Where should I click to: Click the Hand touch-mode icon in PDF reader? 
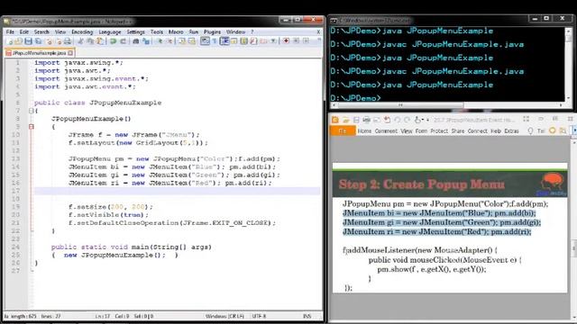tap(417, 120)
